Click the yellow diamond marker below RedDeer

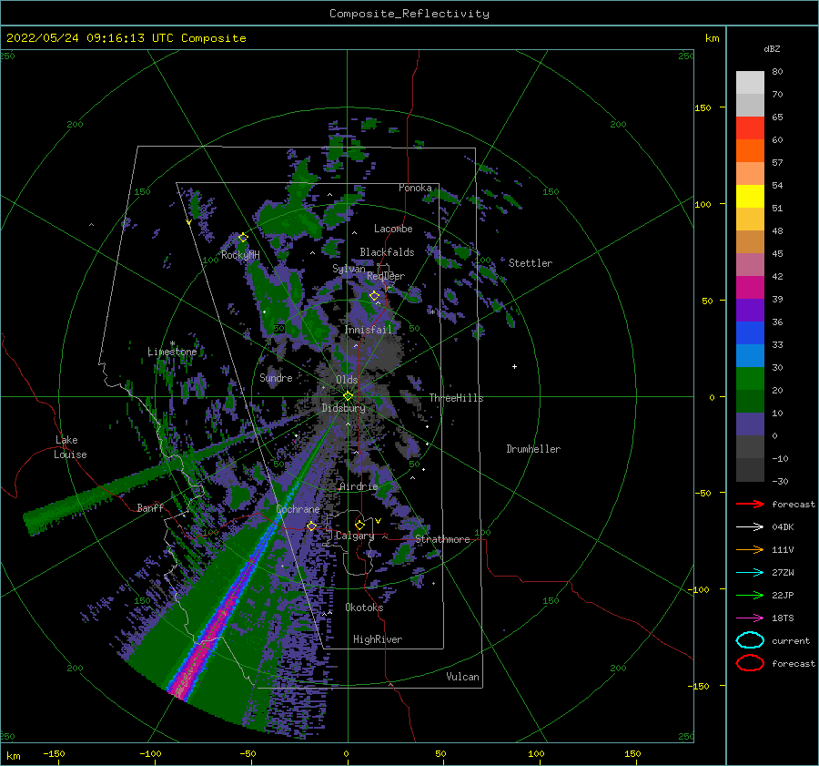374,296
